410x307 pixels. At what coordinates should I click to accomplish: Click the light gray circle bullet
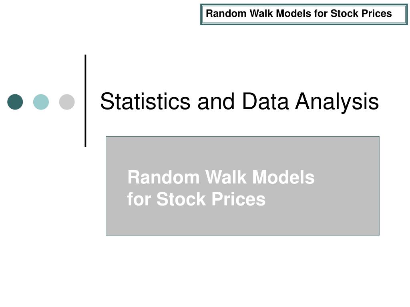coord(67,102)
